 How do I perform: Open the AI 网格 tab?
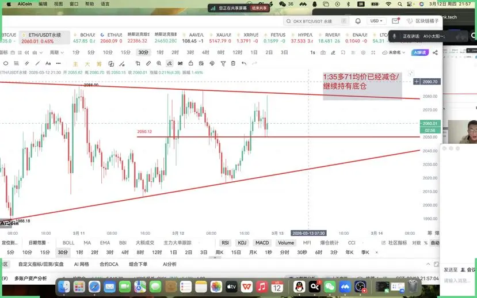pos(82,264)
